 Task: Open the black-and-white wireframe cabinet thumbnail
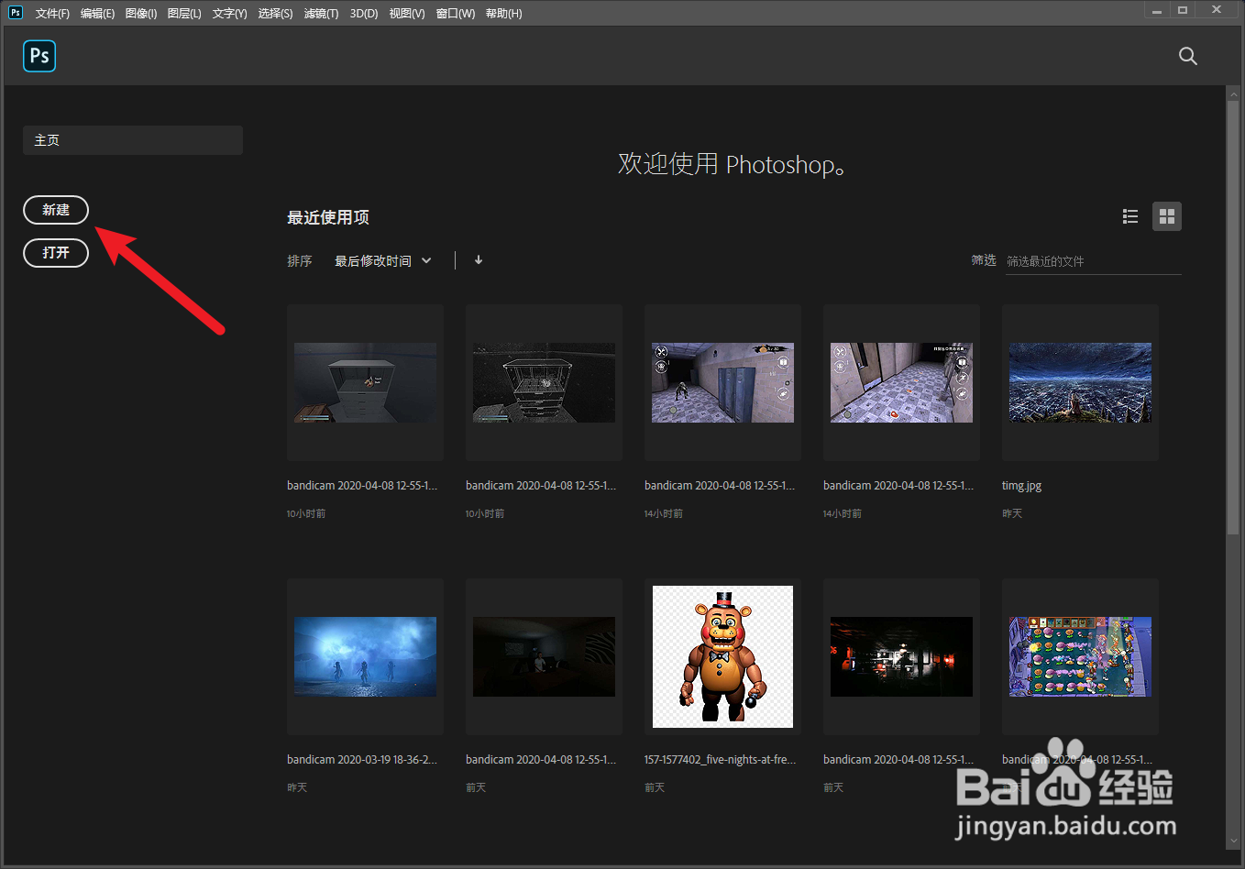click(x=544, y=382)
